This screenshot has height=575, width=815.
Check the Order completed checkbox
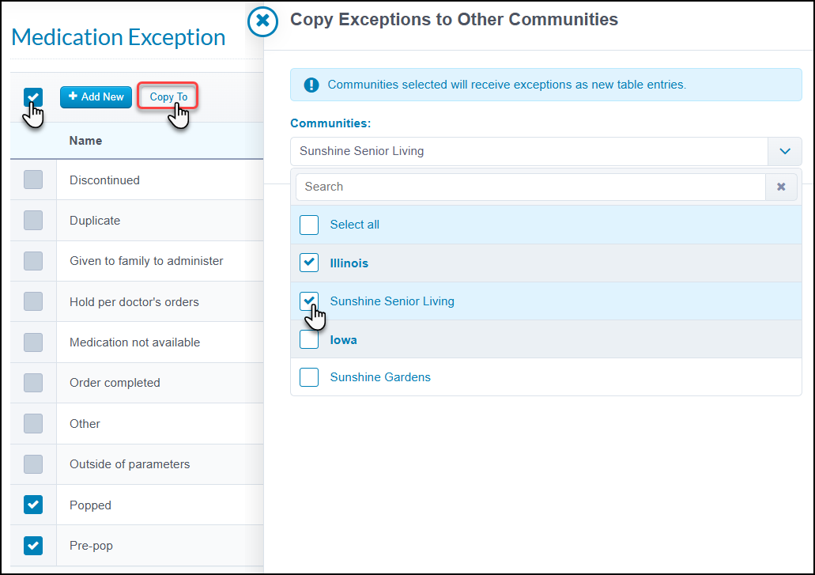33,383
